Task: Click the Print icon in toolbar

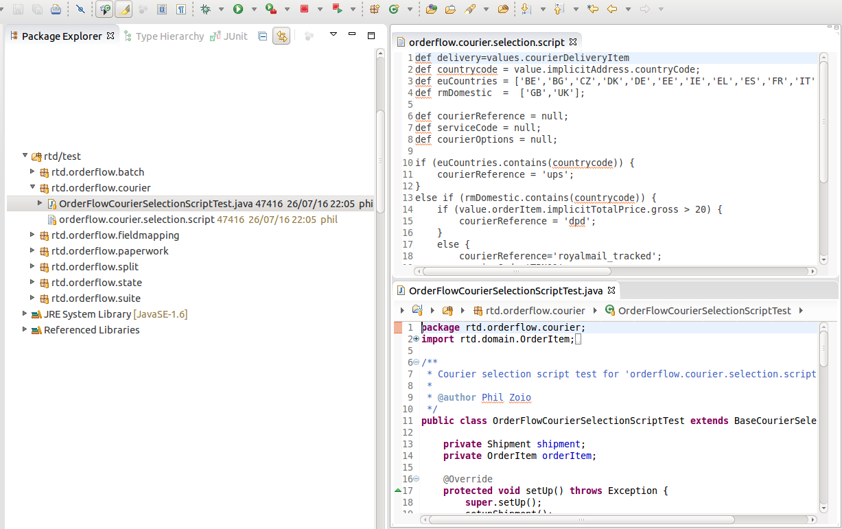Action: click(x=56, y=9)
